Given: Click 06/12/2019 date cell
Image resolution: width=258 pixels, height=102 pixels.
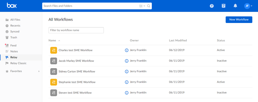Looking at the screenshot, I should 177,50.
